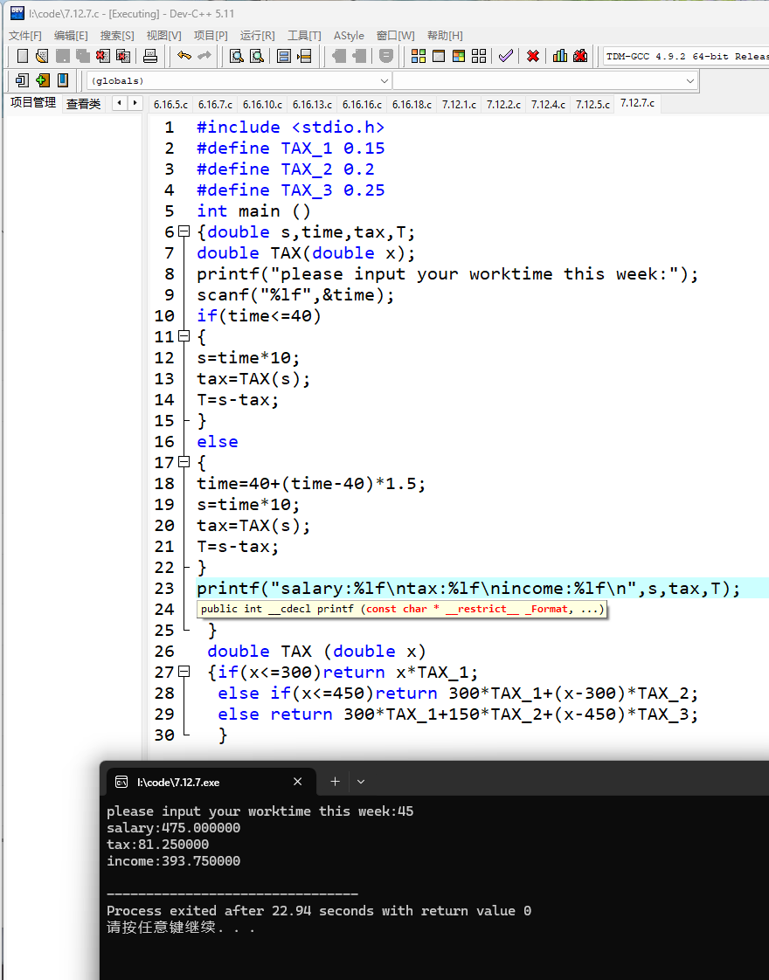This screenshot has height=980, width=769.
Task: Open the 编辑[E] menu
Action: pyautogui.click(x=71, y=36)
